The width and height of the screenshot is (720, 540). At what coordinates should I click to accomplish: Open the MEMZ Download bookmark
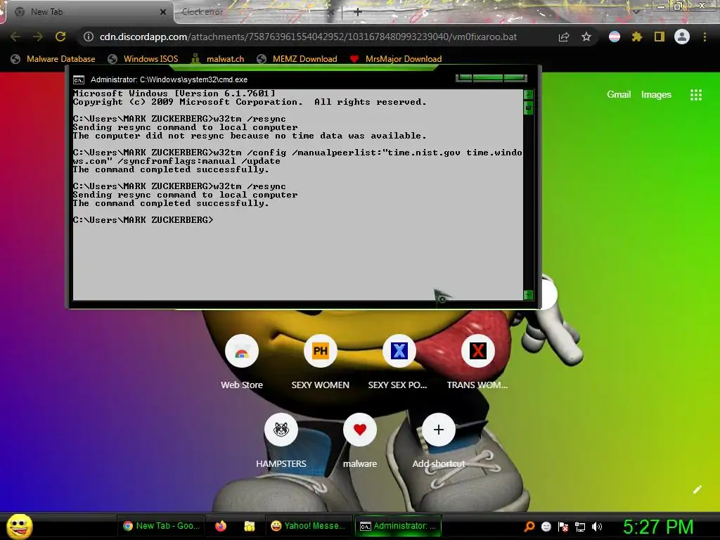[297, 59]
